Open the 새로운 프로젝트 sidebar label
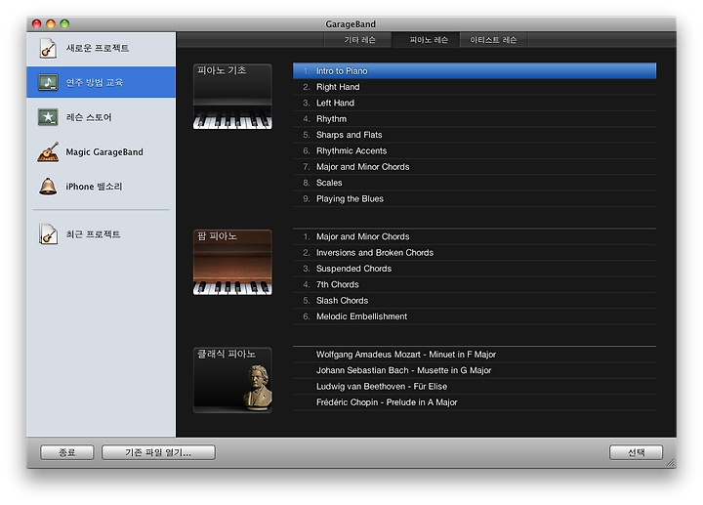The width and height of the screenshot is (703, 505). click(x=98, y=48)
